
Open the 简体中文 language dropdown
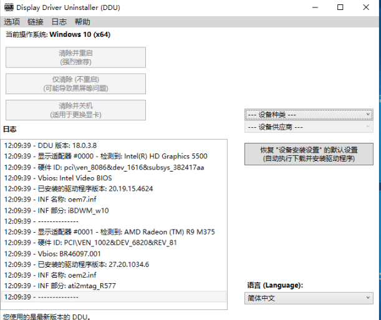click(309, 298)
